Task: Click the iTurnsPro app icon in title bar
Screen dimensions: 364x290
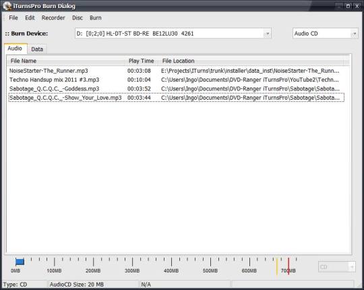Action: tap(7, 6)
